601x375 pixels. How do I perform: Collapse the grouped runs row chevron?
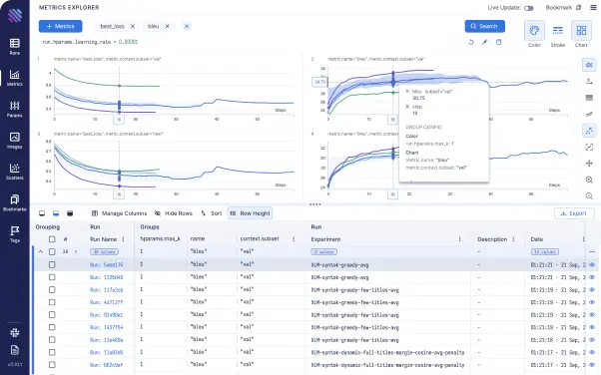[x=40, y=251]
